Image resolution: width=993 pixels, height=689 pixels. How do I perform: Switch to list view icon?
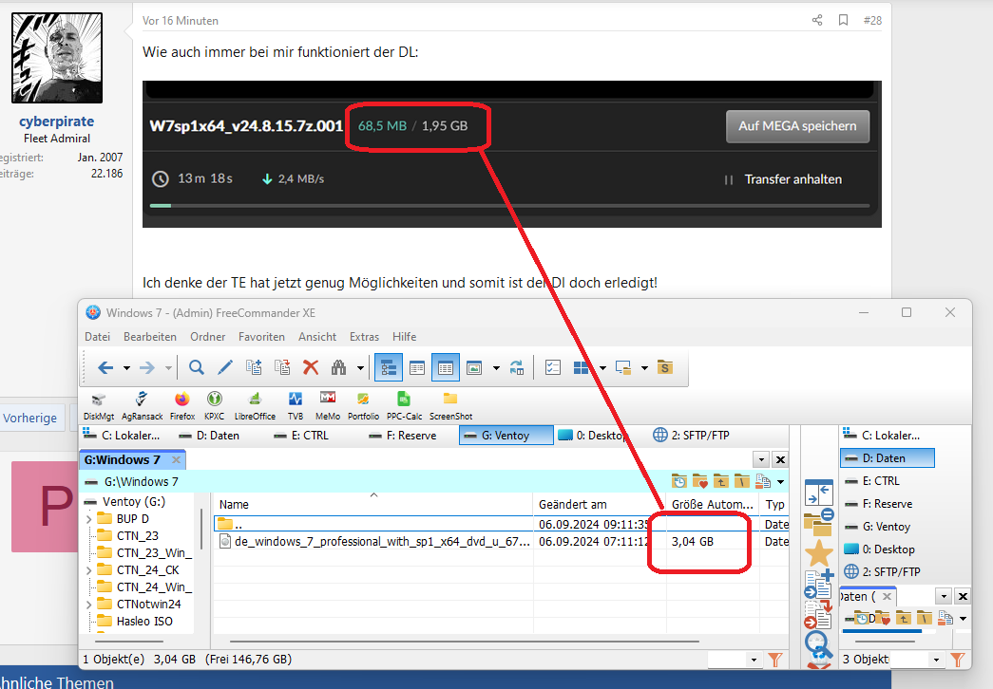point(417,367)
